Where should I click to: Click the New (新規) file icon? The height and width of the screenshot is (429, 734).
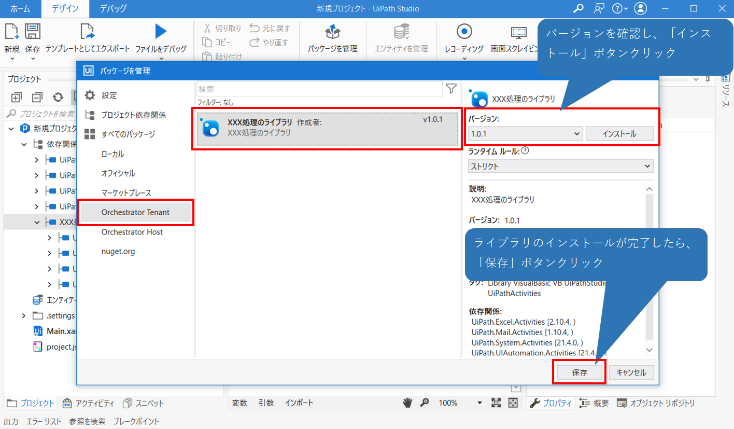tap(11, 32)
